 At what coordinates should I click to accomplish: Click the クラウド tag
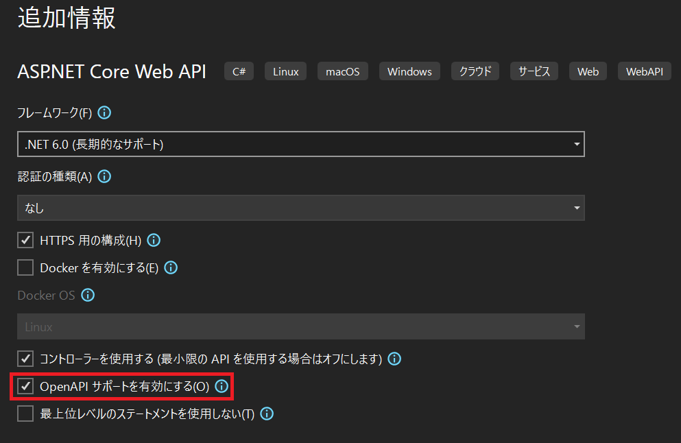coord(475,71)
